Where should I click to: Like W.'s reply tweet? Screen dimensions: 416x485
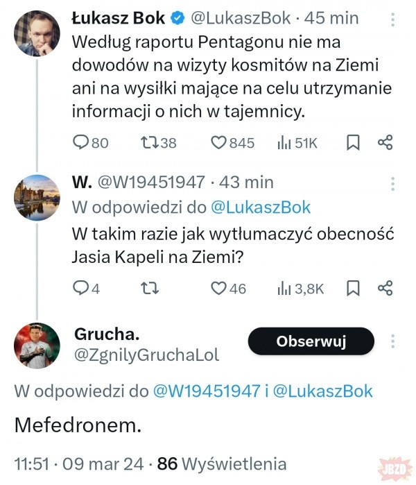(219, 289)
